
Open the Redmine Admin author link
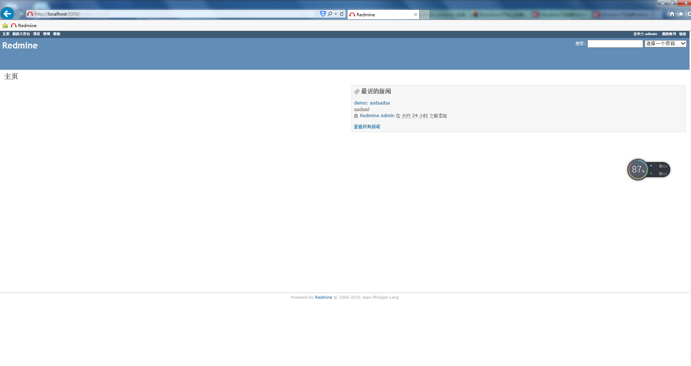coord(377,116)
